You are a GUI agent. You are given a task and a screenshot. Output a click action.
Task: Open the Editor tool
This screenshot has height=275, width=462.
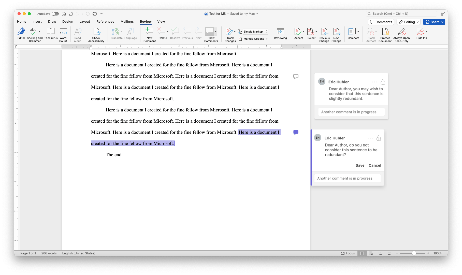(x=21, y=34)
